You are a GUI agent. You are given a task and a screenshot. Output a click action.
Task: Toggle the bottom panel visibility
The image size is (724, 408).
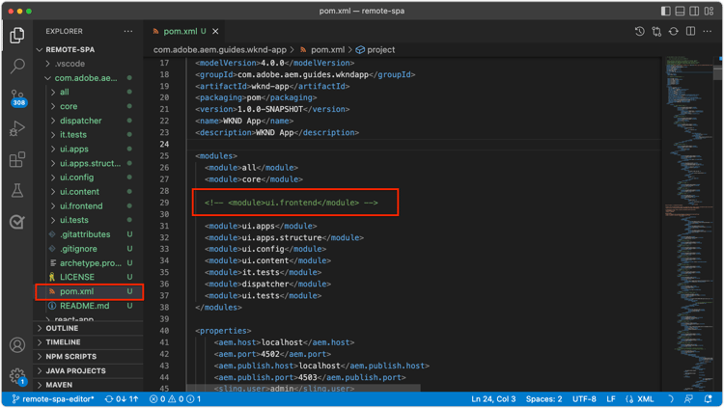coord(681,12)
